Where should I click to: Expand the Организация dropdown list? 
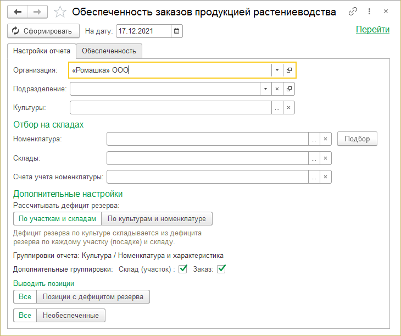[277, 70]
